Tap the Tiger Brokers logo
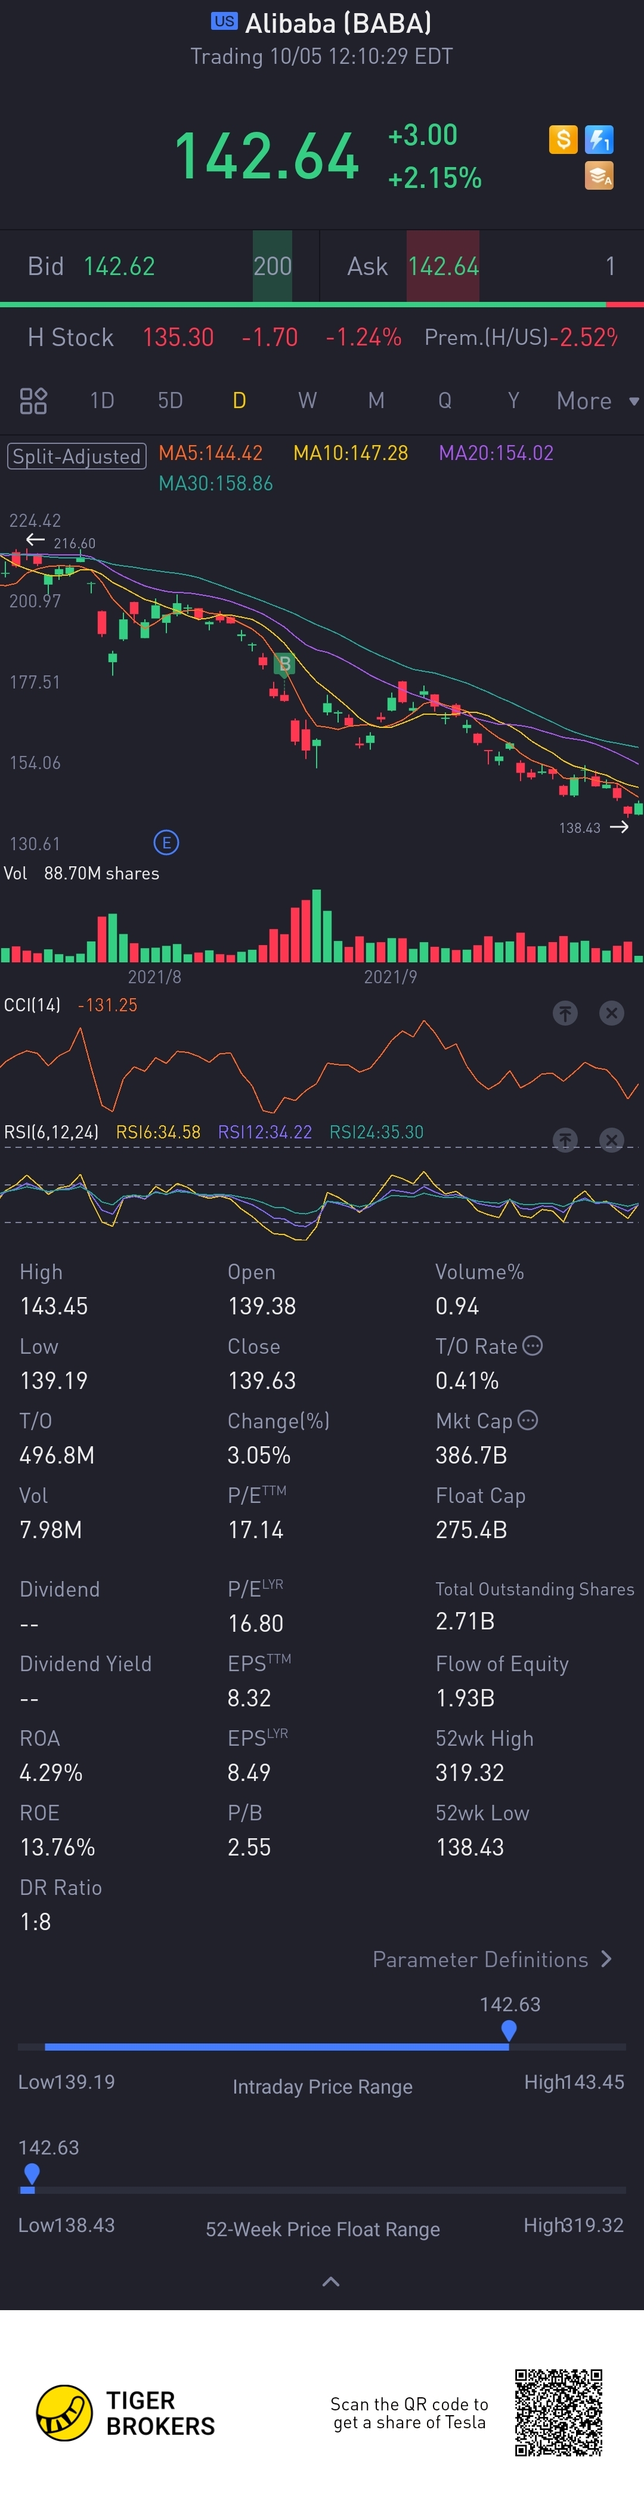 126,2413
